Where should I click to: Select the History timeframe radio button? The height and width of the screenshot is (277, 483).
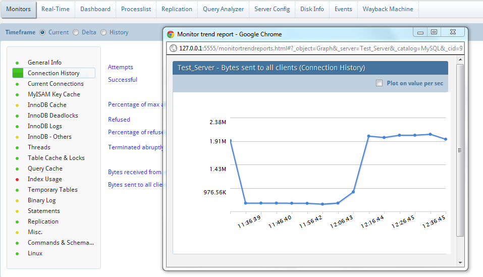point(103,32)
